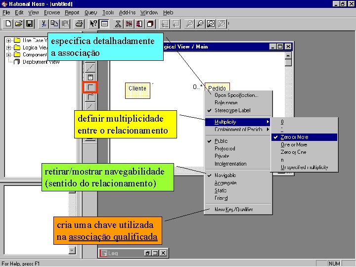Screen dimensions: 356x267
Task: Click the Zoom Out magnifier icon
Action: (200, 24)
